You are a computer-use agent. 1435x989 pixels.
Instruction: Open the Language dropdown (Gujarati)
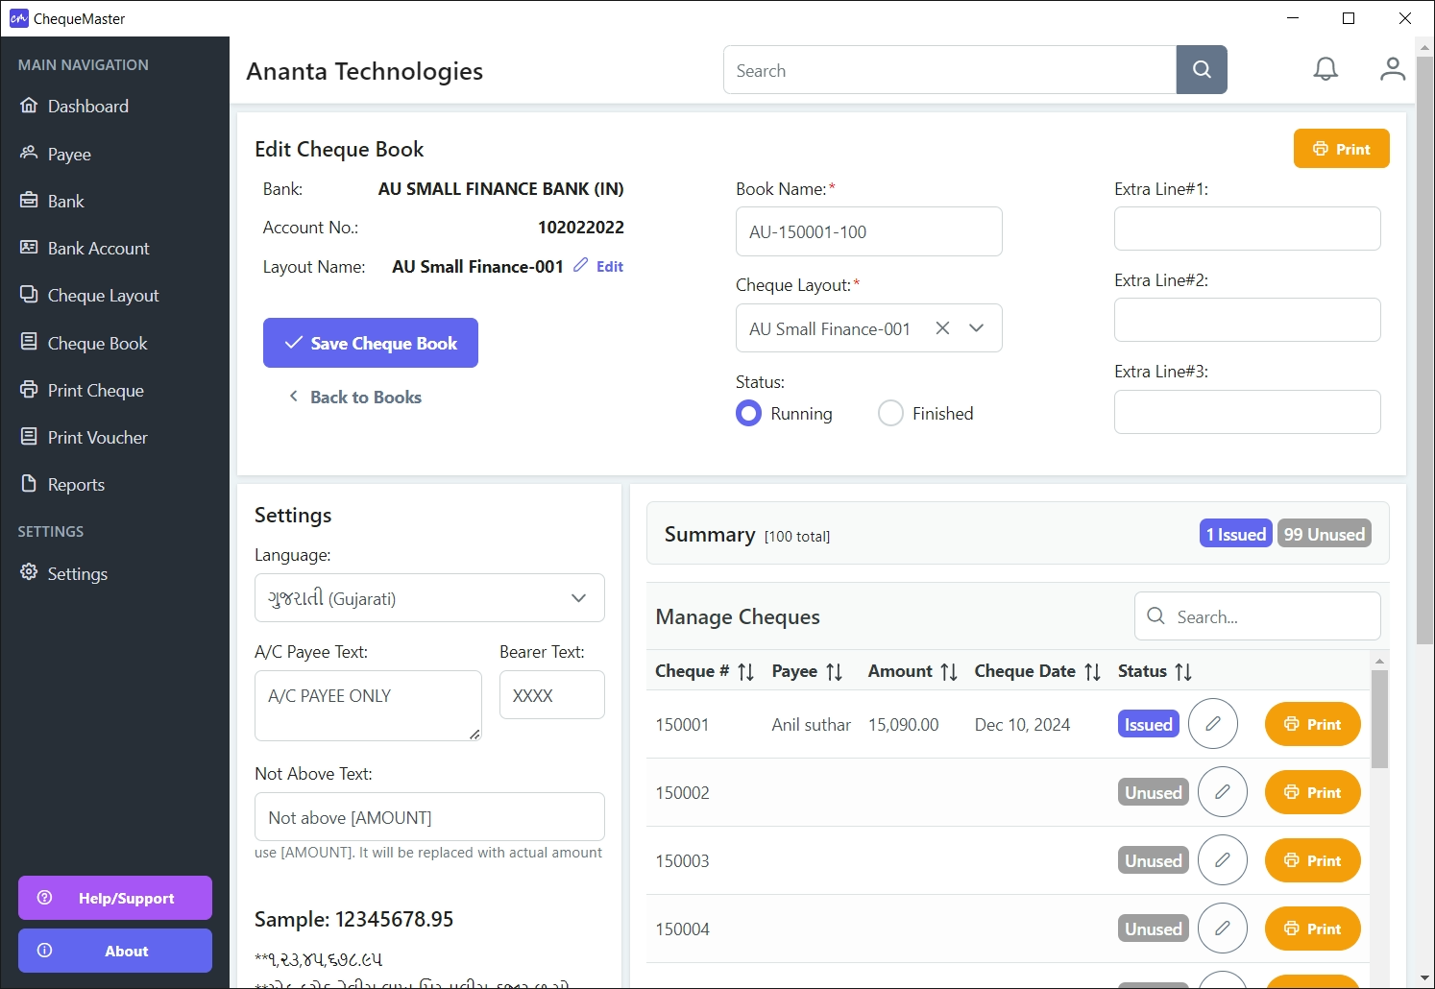pos(429,598)
